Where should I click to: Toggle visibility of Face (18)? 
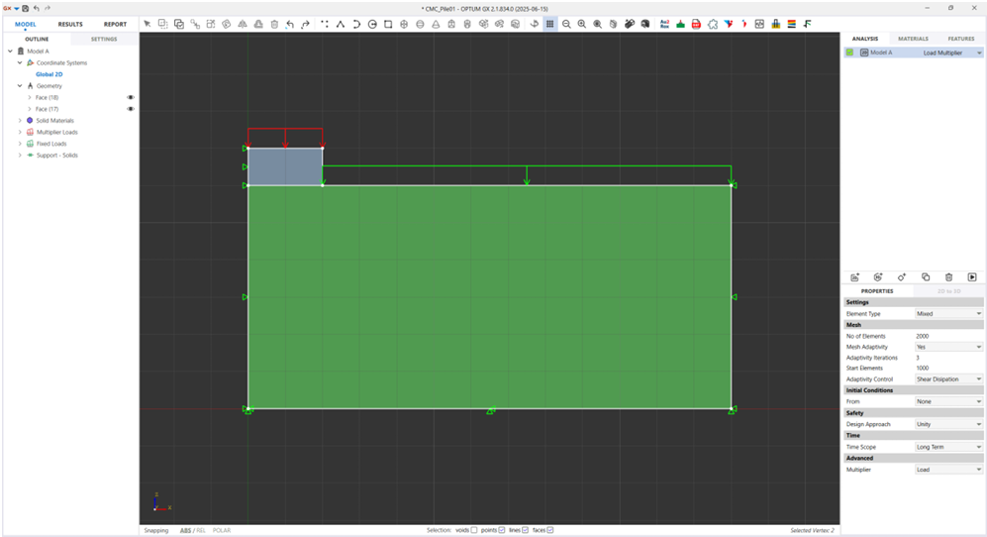point(131,97)
